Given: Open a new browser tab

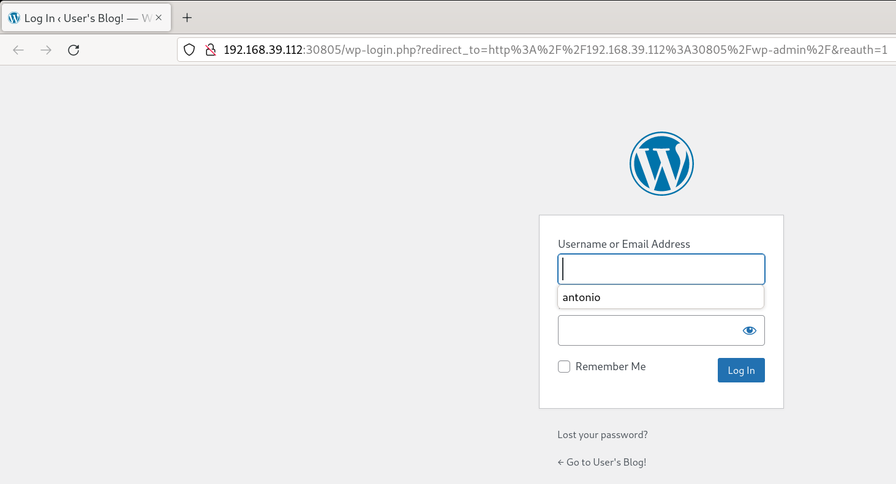Looking at the screenshot, I should pyautogui.click(x=187, y=18).
